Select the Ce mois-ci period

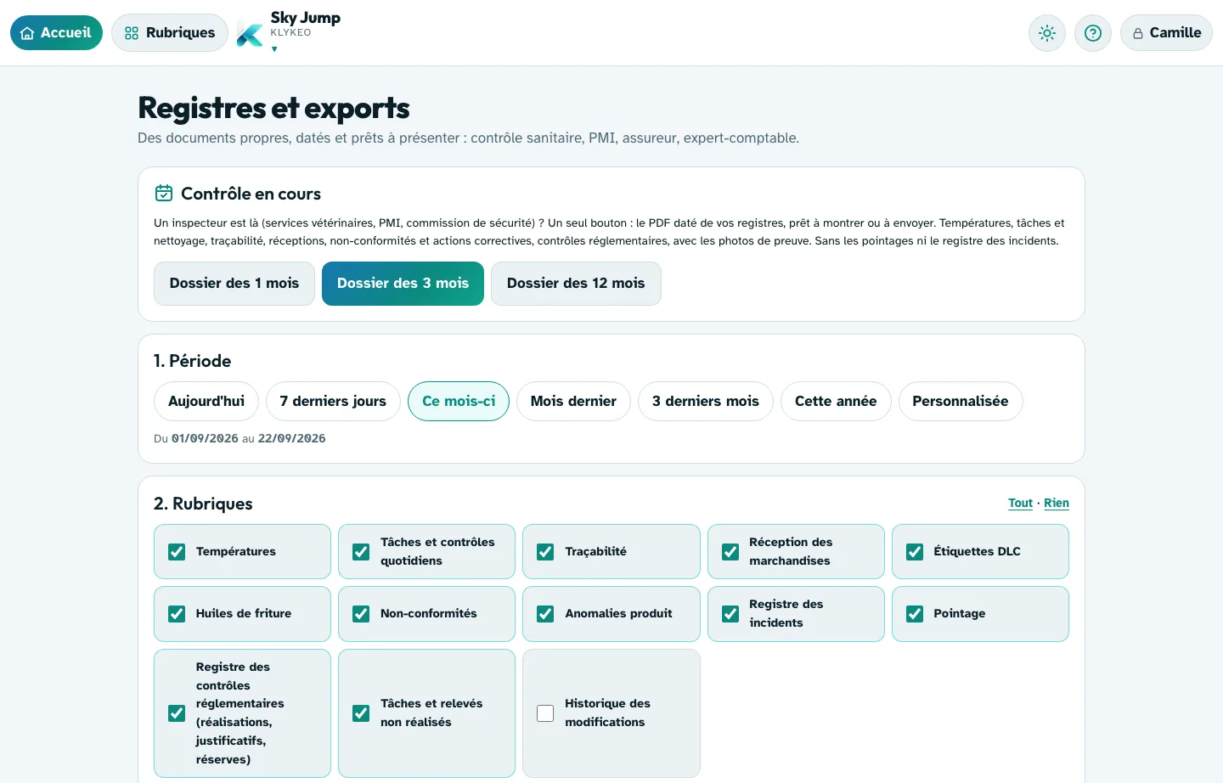pos(459,401)
